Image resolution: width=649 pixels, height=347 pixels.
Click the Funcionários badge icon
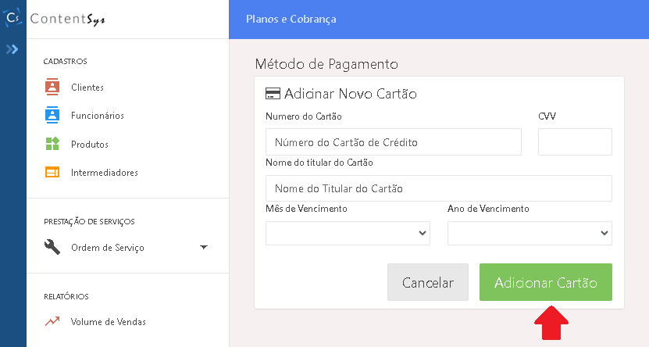pos(52,115)
